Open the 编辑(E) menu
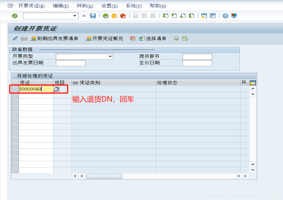Viewport: 283px width, 200px height. 61,6
